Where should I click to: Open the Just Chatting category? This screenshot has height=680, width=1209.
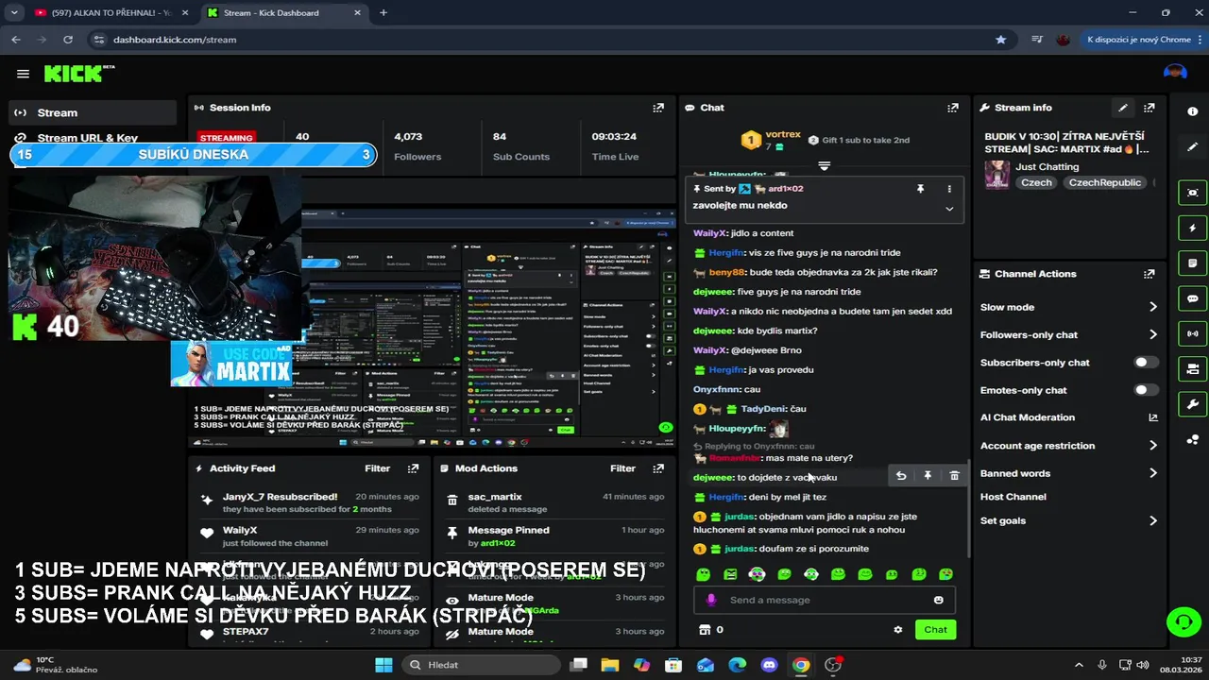1047,166
